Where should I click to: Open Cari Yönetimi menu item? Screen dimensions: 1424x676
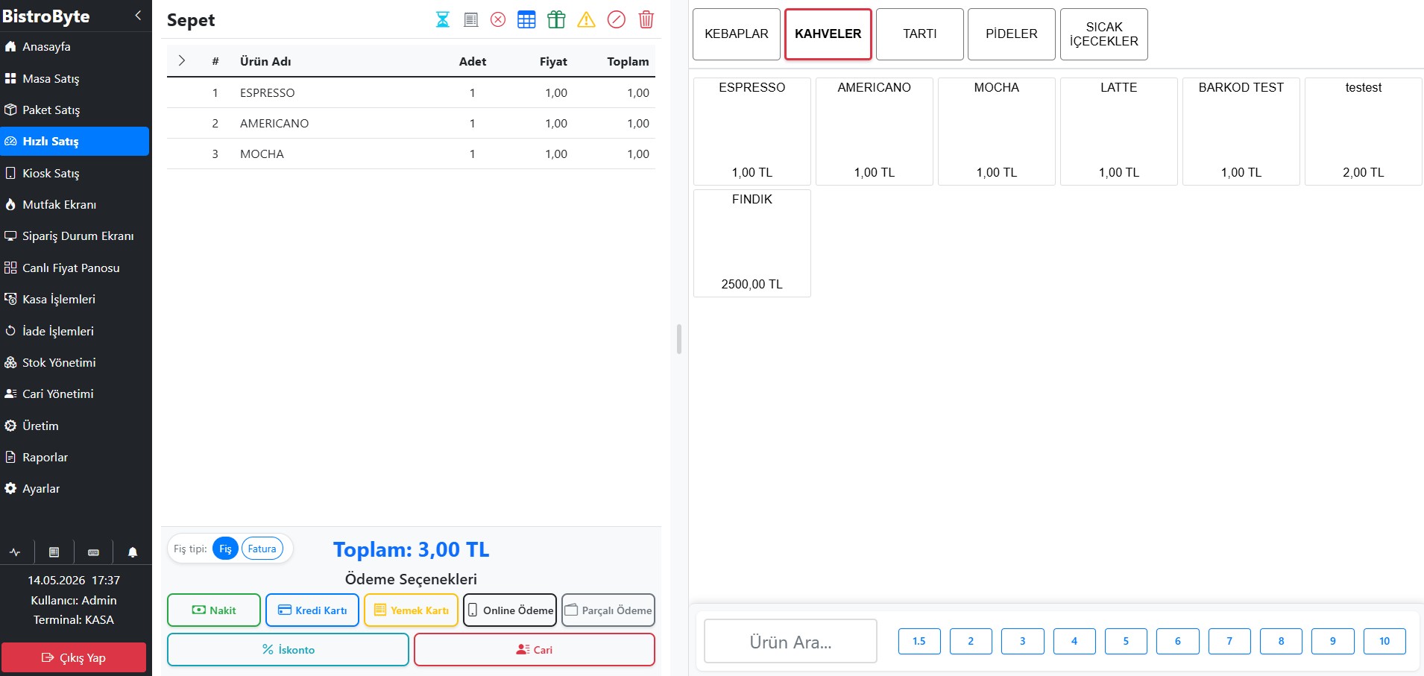(x=75, y=394)
